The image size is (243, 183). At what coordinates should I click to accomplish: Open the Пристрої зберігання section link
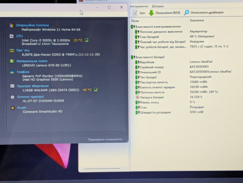[x=33, y=86]
